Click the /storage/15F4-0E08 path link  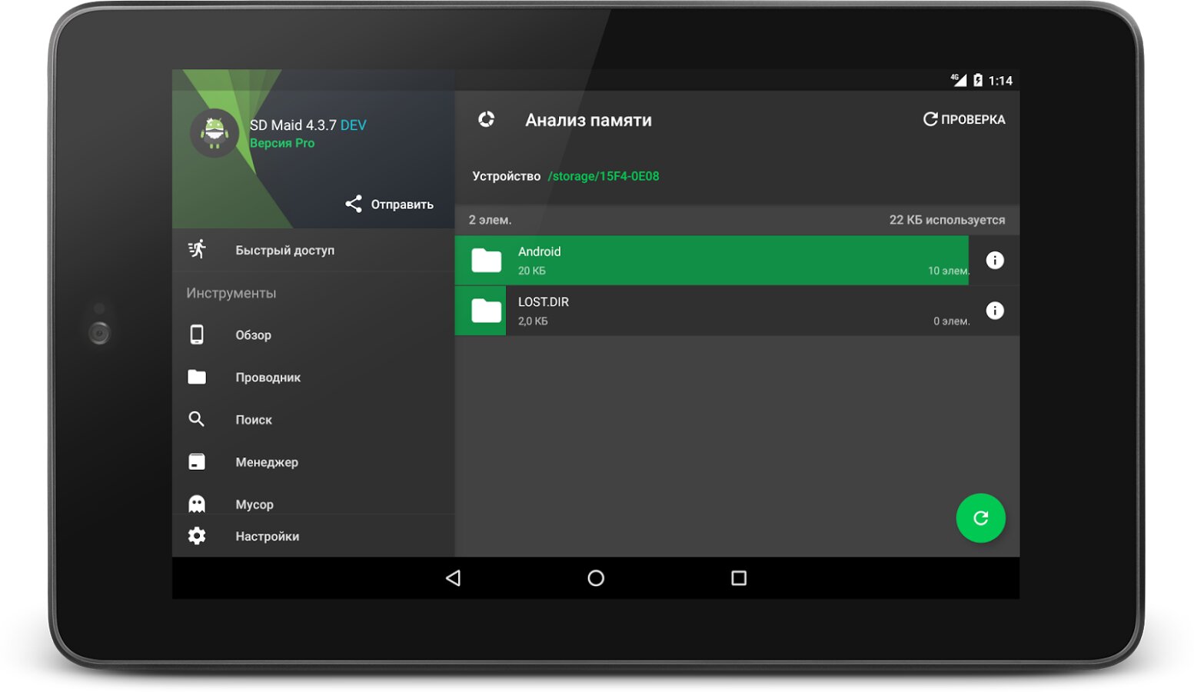click(x=603, y=176)
